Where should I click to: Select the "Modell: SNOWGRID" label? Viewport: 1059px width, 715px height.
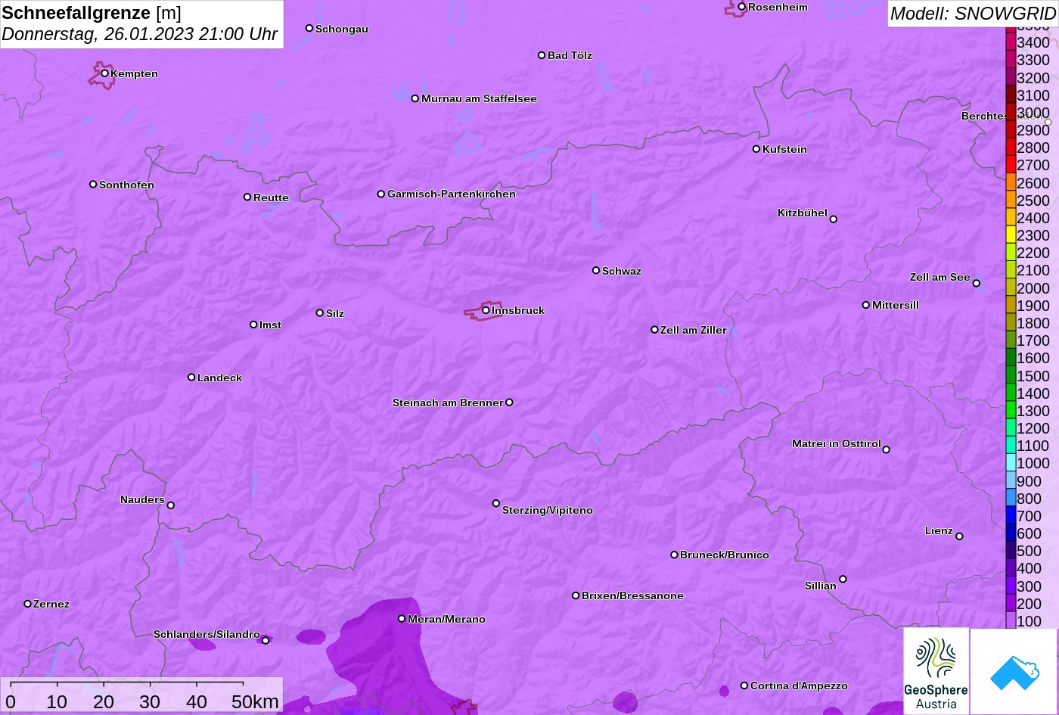click(x=973, y=14)
